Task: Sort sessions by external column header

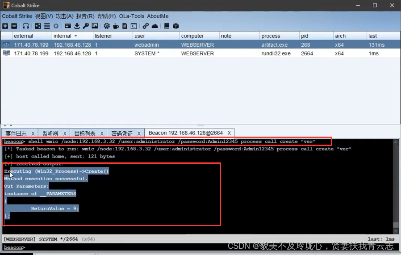Action: (x=32, y=36)
